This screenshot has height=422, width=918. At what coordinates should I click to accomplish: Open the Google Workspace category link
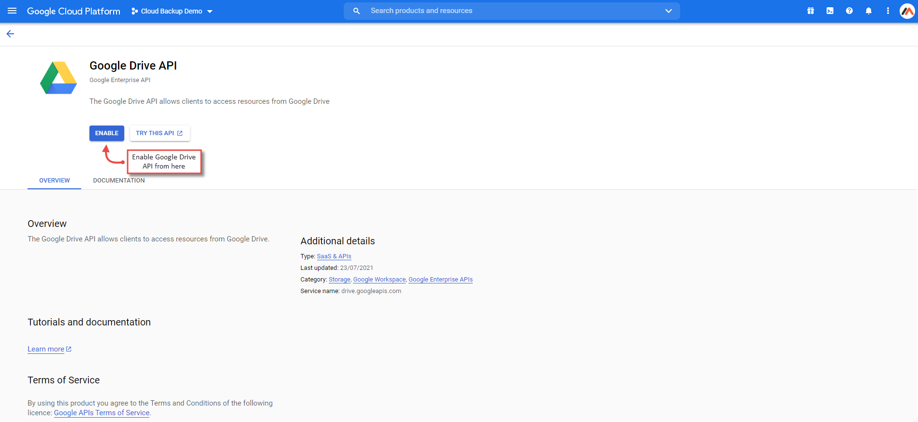coord(379,280)
